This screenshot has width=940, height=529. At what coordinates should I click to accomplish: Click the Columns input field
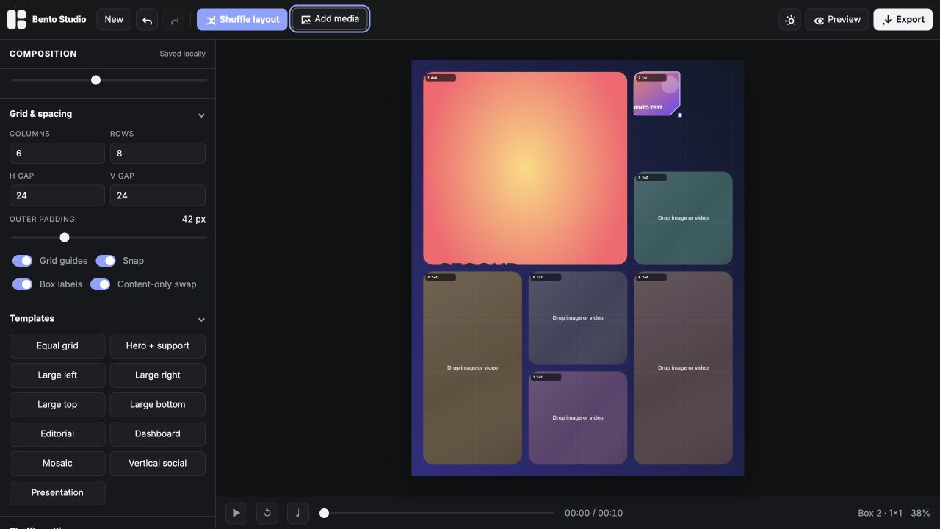coord(57,154)
